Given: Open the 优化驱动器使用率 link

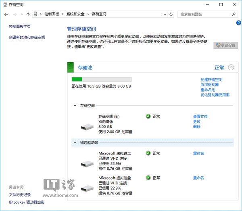Looking at the screenshot, I should coord(215,95).
